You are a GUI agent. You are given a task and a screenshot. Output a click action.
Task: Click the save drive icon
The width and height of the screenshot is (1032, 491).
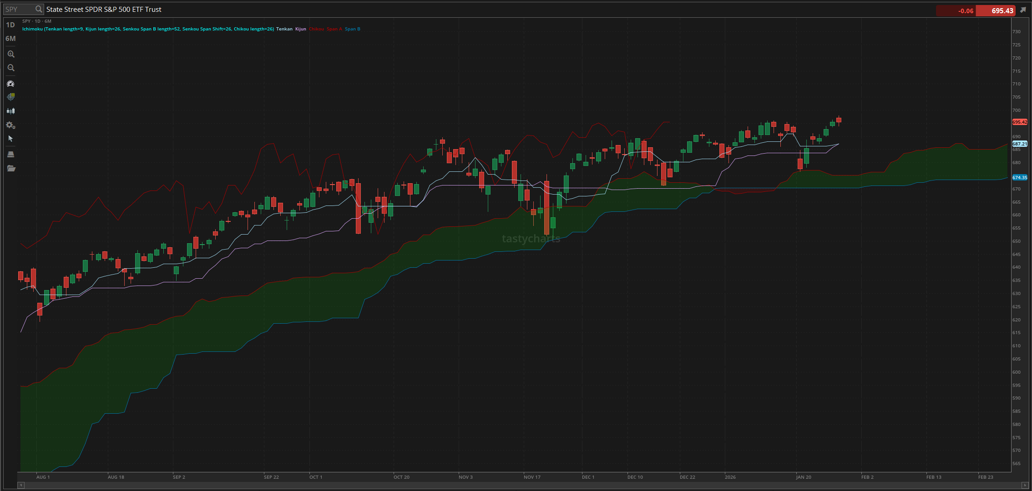[x=11, y=155]
